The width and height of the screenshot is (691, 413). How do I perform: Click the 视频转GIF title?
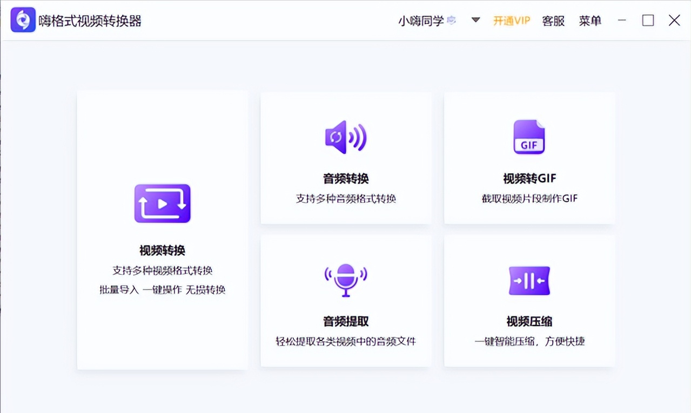[529, 178]
